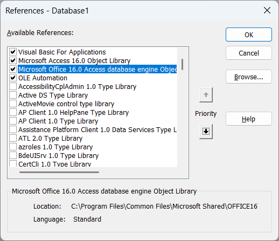The image size is (279, 241).
Task: Select highlighted Microsoft Office 16.0 Access row text
Action: [97, 69]
